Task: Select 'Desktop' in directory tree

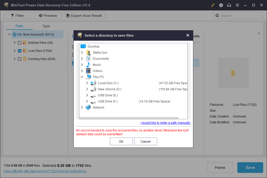Action: 94,46
